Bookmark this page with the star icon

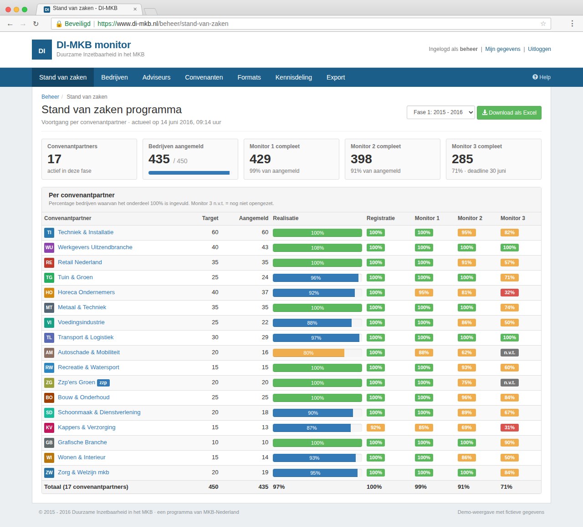point(543,24)
